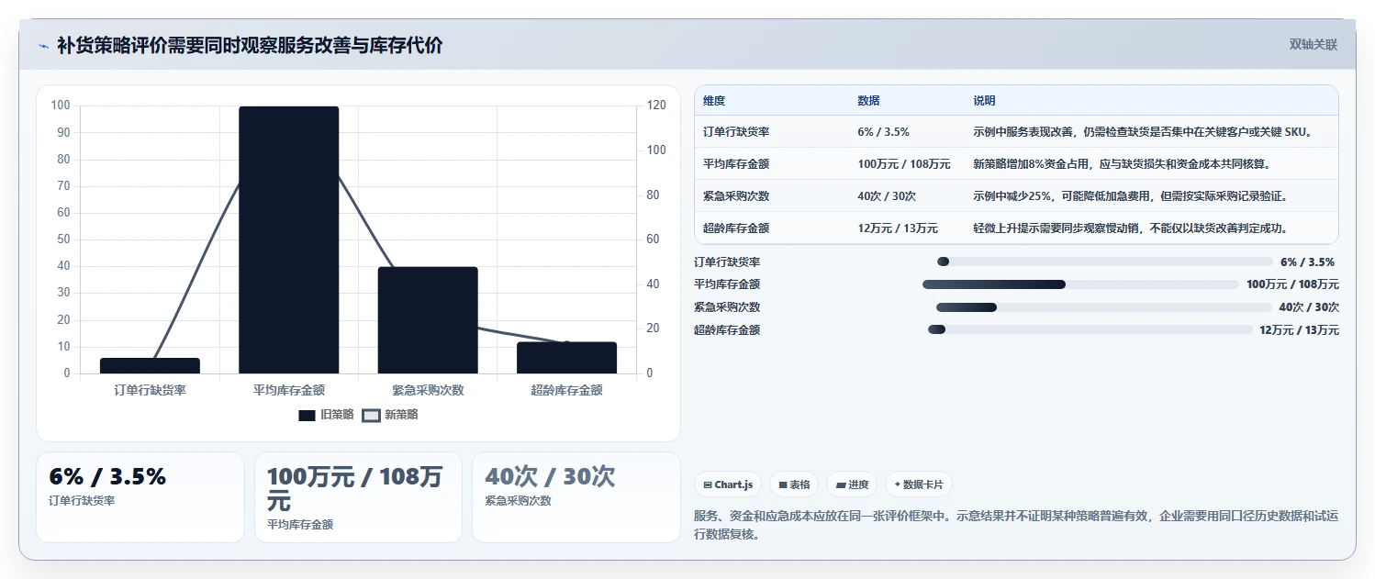Click the left axis value 100
1375x579 pixels.
coord(61,106)
